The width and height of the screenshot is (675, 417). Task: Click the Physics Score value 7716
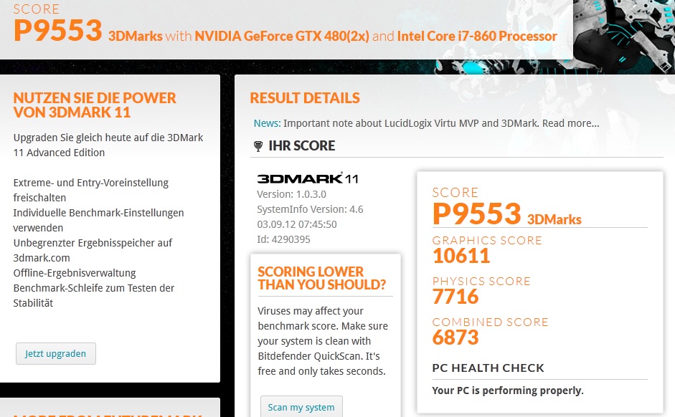click(455, 297)
